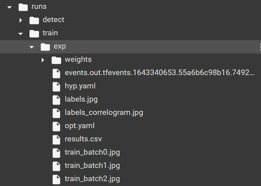Expand the weights folder arrow

point(43,60)
